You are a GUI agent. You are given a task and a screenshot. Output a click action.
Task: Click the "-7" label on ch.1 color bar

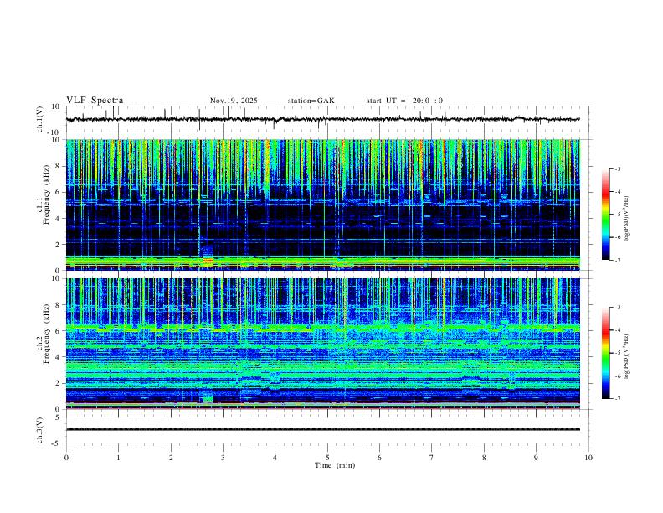pos(617,261)
